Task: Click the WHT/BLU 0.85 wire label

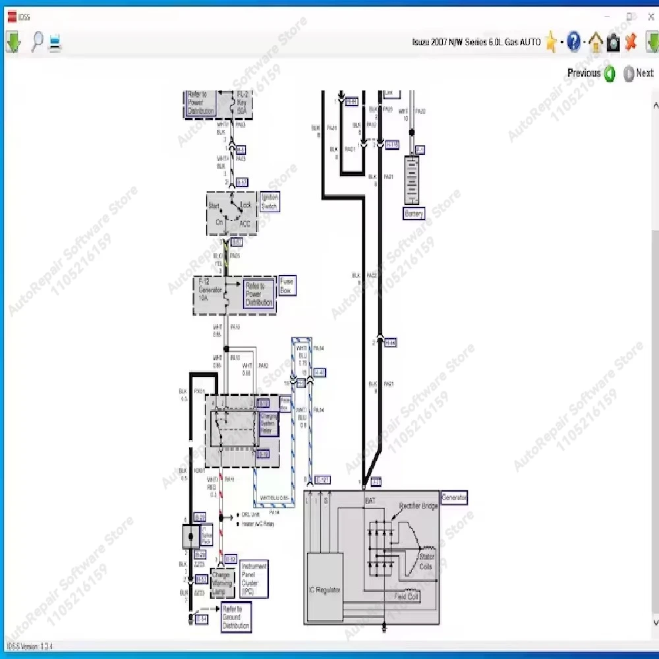Action: pos(274,498)
